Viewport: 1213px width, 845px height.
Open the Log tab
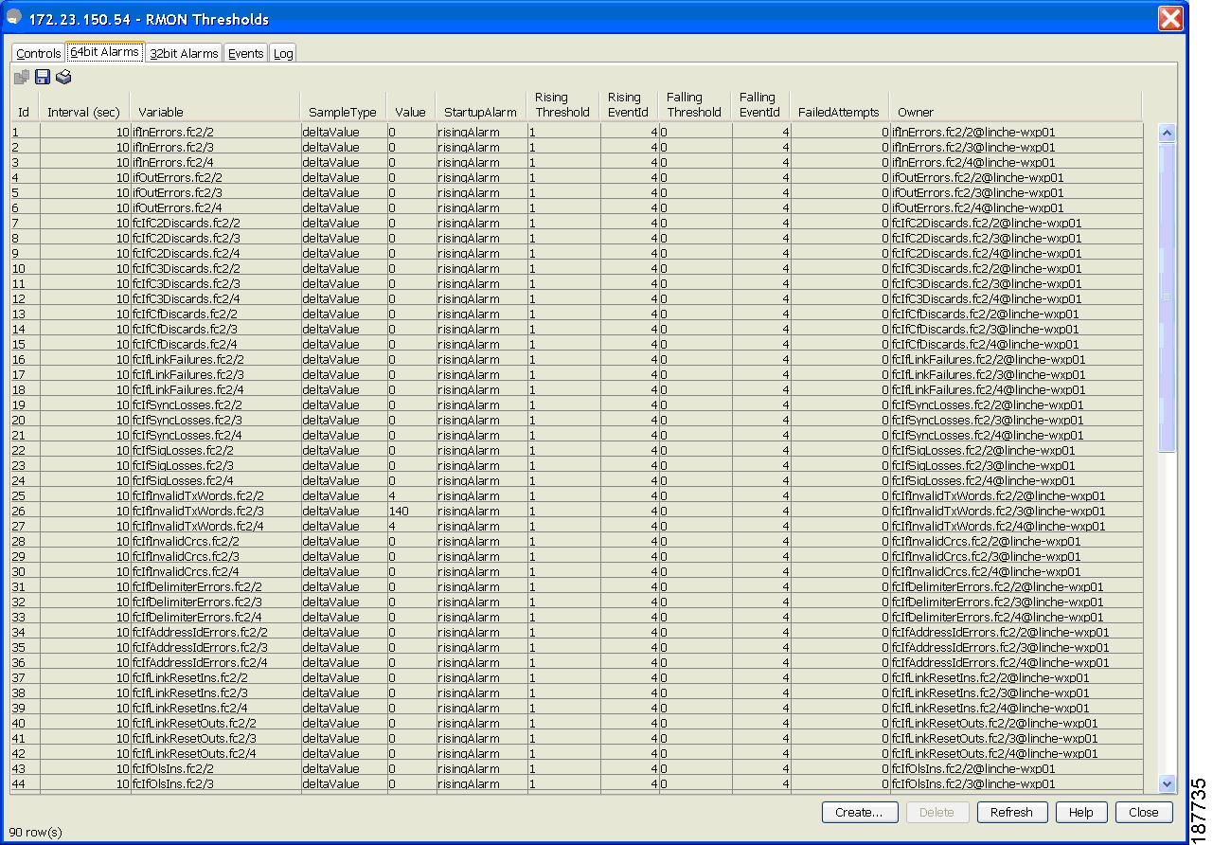[283, 54]
